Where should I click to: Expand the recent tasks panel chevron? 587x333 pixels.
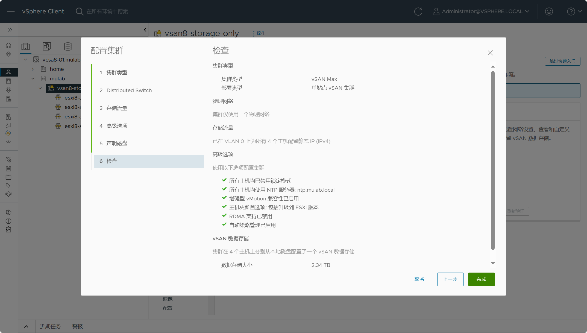tap(26, 326)
